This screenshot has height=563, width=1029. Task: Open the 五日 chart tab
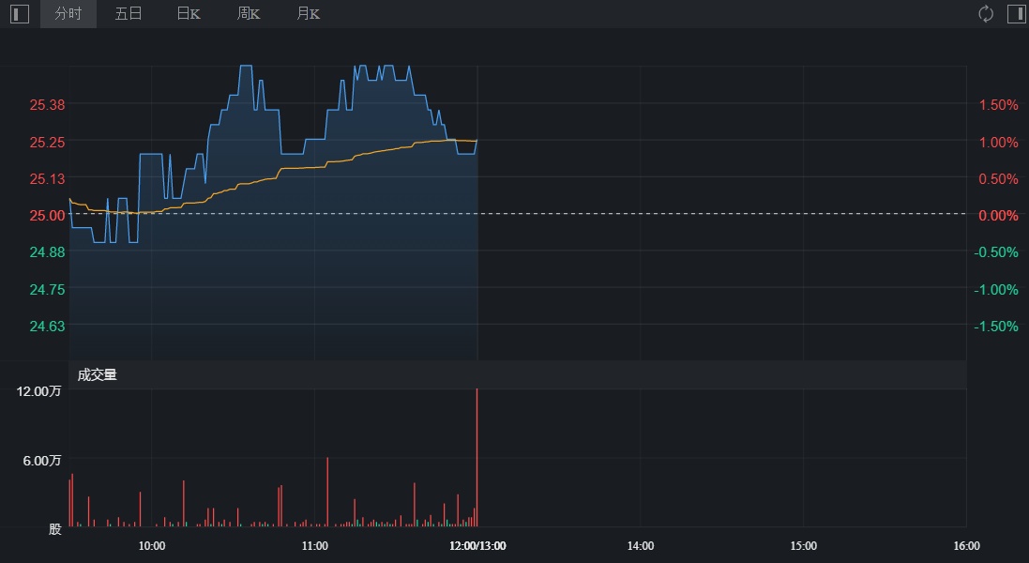129,14
